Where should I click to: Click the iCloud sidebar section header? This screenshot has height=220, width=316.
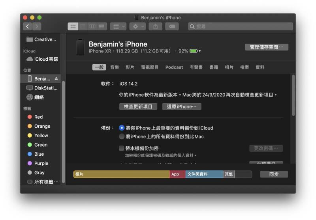click(29, 51)
